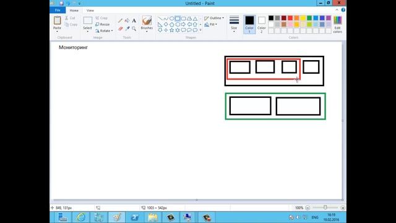Pick the green color swatch
The width and height of the screenshot is (396, 223).
point(309,18)
